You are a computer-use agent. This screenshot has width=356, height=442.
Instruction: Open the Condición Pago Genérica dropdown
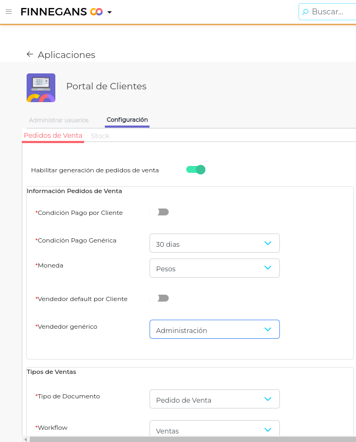(x=214, y=244)
